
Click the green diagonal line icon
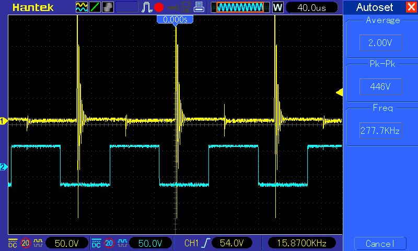point(95,7)
